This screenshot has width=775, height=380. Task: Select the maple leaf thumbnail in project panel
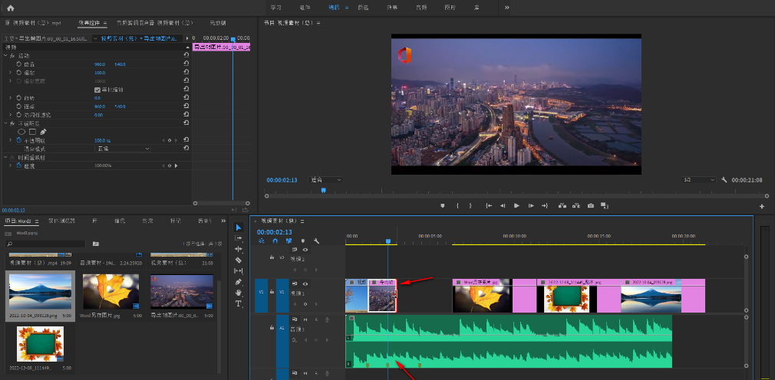pos(111,292)
